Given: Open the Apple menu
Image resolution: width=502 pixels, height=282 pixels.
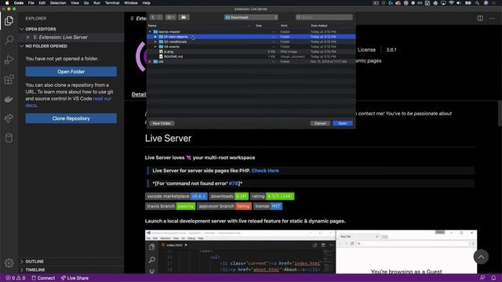Looking at the screenshot, I should pyautogui.click(x=7, y=3).
